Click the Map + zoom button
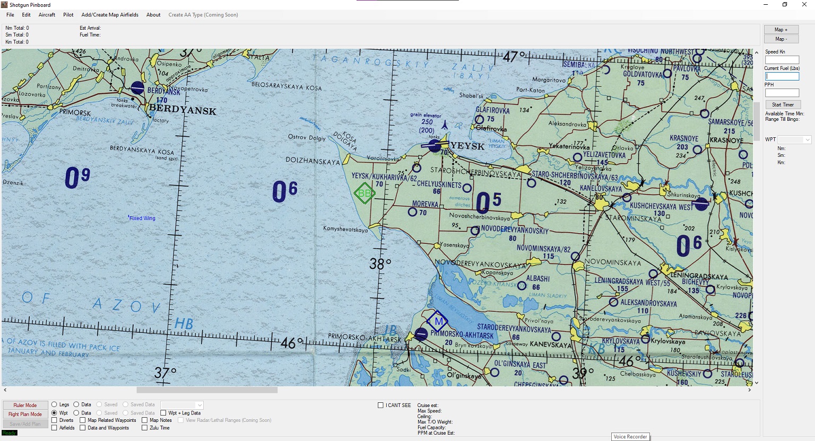The width and height of the screenshot is (815, 441). click(781, 30)
